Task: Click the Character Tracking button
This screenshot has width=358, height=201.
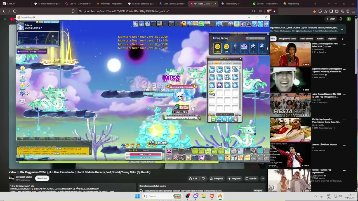Action: click(x=255, y=38)
